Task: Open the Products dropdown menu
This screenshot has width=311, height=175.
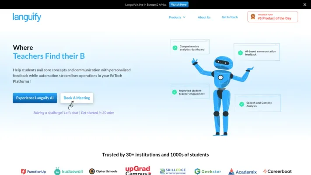Action: (177, 17)
